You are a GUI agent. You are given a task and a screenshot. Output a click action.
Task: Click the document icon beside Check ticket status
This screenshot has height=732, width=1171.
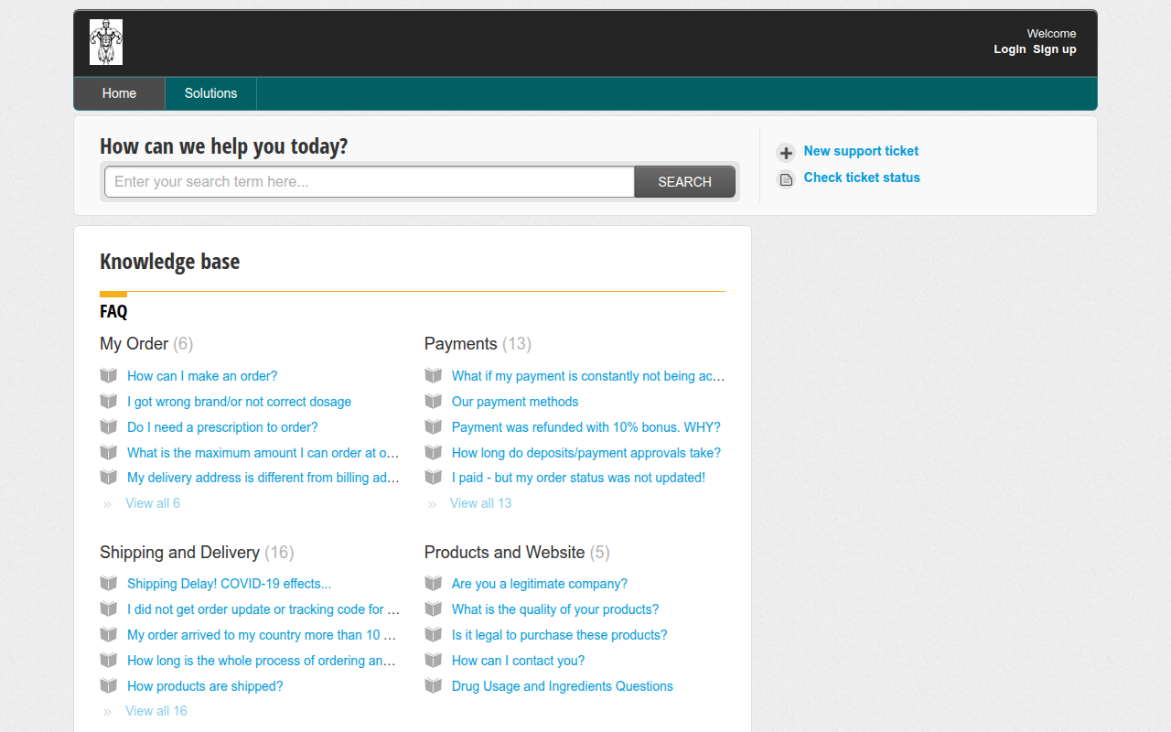tap(786, 179)
